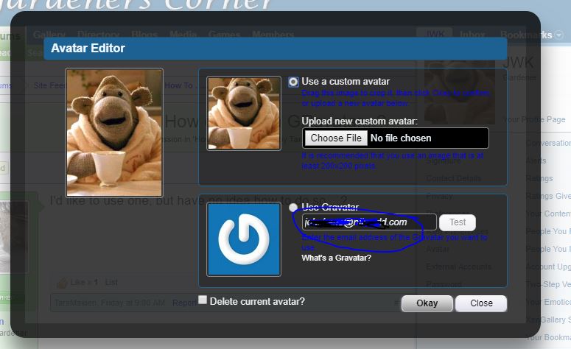Open Inbox in the background page
Image resolution: width=571 pixels, height=349 pixels.
pos(472,35)
